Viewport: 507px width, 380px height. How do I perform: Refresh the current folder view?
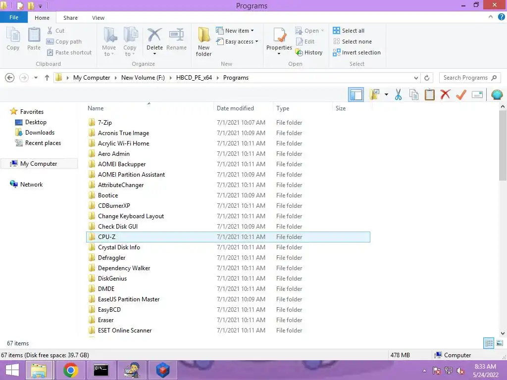click(427, 78)
